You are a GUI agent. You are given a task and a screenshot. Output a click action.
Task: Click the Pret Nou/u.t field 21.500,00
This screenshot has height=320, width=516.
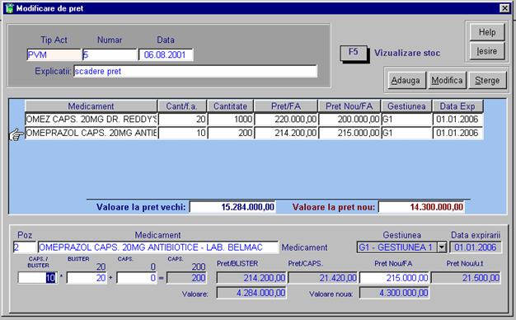[x=466, y=278]
